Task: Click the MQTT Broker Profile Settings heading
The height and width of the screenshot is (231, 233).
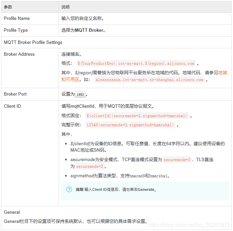Action: point(33,42)
